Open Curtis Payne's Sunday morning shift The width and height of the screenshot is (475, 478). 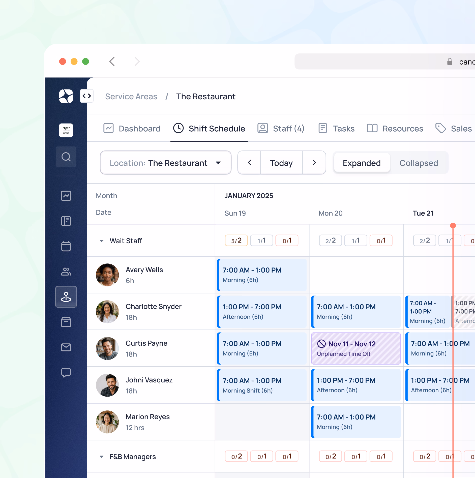pyautogui.click(x=262, y=348)
